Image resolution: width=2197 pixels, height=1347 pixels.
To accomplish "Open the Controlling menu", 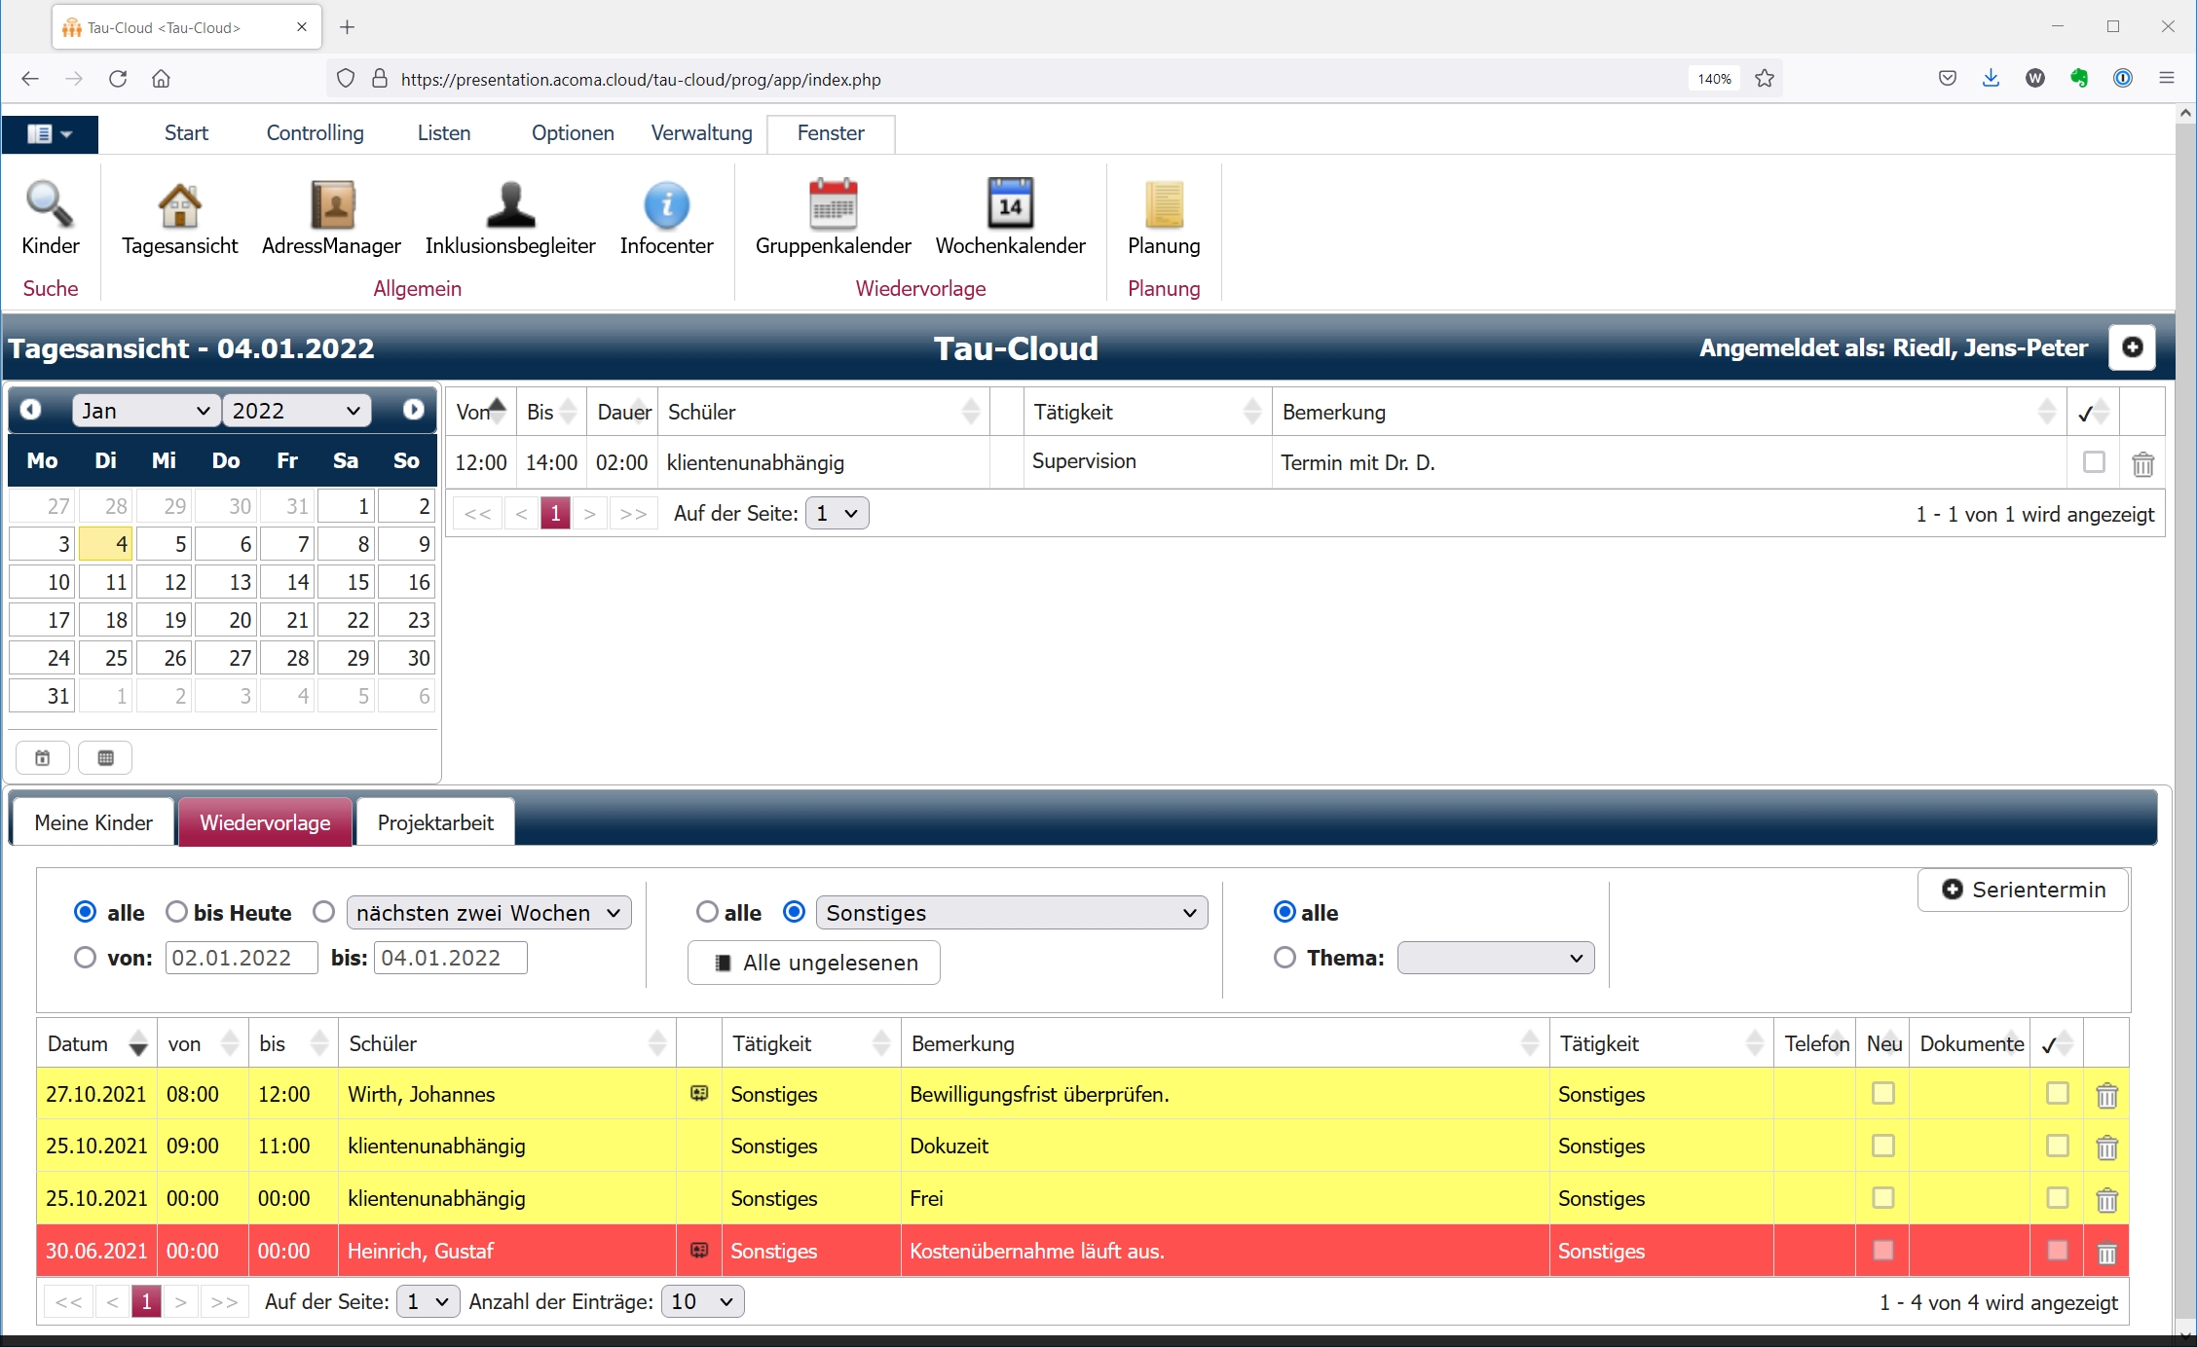I will [315, 133].
